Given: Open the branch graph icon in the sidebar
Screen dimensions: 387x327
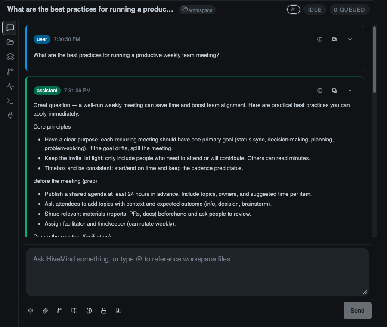Looking at the screenshot, I should (10, 71).
